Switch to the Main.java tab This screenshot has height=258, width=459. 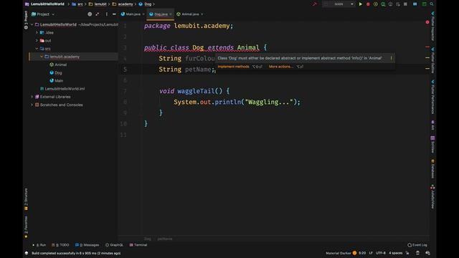[x=131, y=14]
